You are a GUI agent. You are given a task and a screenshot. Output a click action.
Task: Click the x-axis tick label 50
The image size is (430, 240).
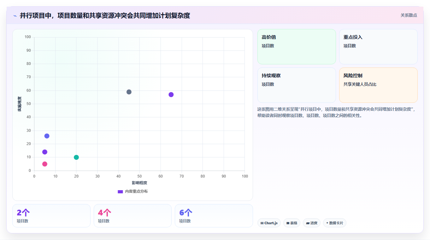click(x=139, y=176)
